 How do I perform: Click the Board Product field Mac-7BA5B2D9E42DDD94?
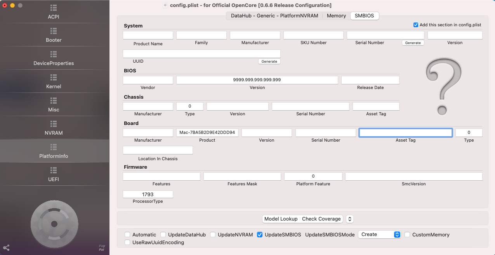pos(207,133)
